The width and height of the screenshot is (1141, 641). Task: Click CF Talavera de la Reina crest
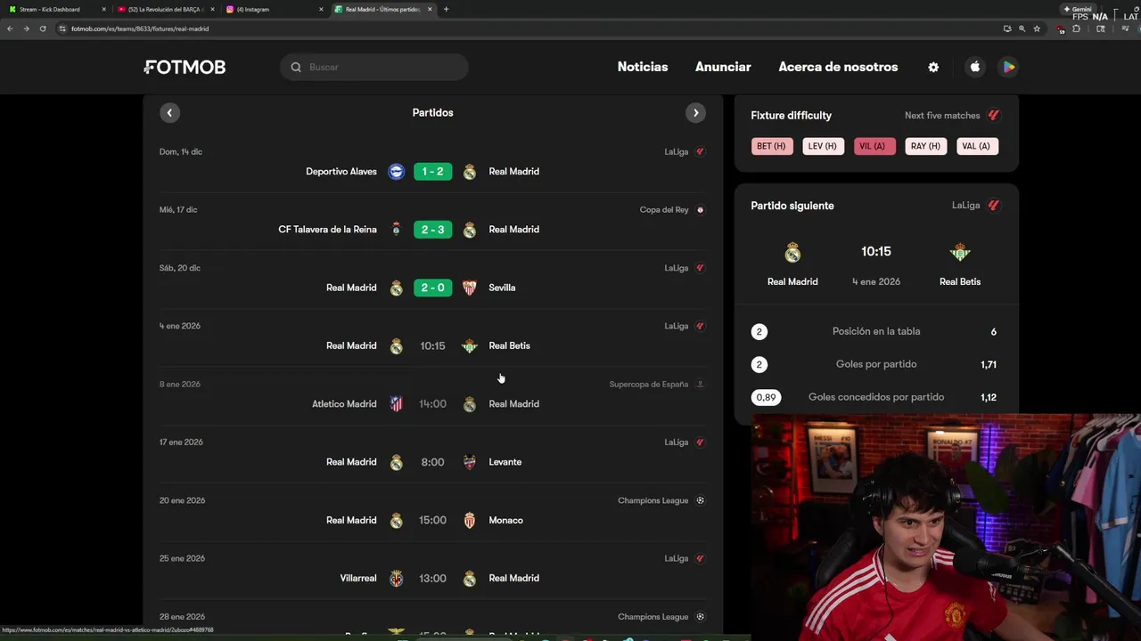tap(397, 230)
